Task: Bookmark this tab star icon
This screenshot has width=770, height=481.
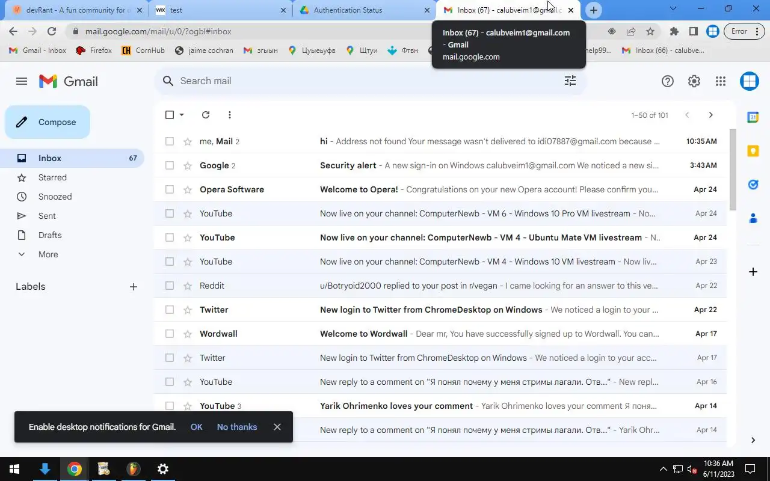Action: pyautogui.click(x=650, y=31)
